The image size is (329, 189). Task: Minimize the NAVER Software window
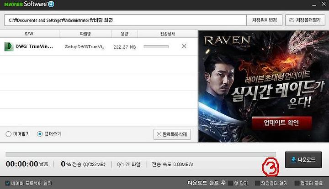[x=314, y=5]
